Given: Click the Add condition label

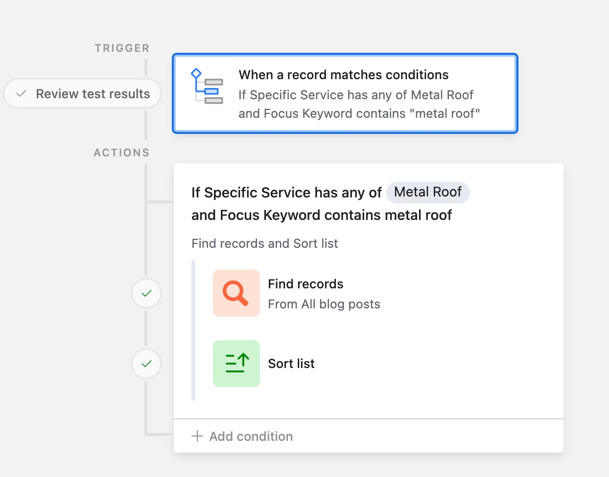Looking at the screenshot, I should [x=251, y=436].
